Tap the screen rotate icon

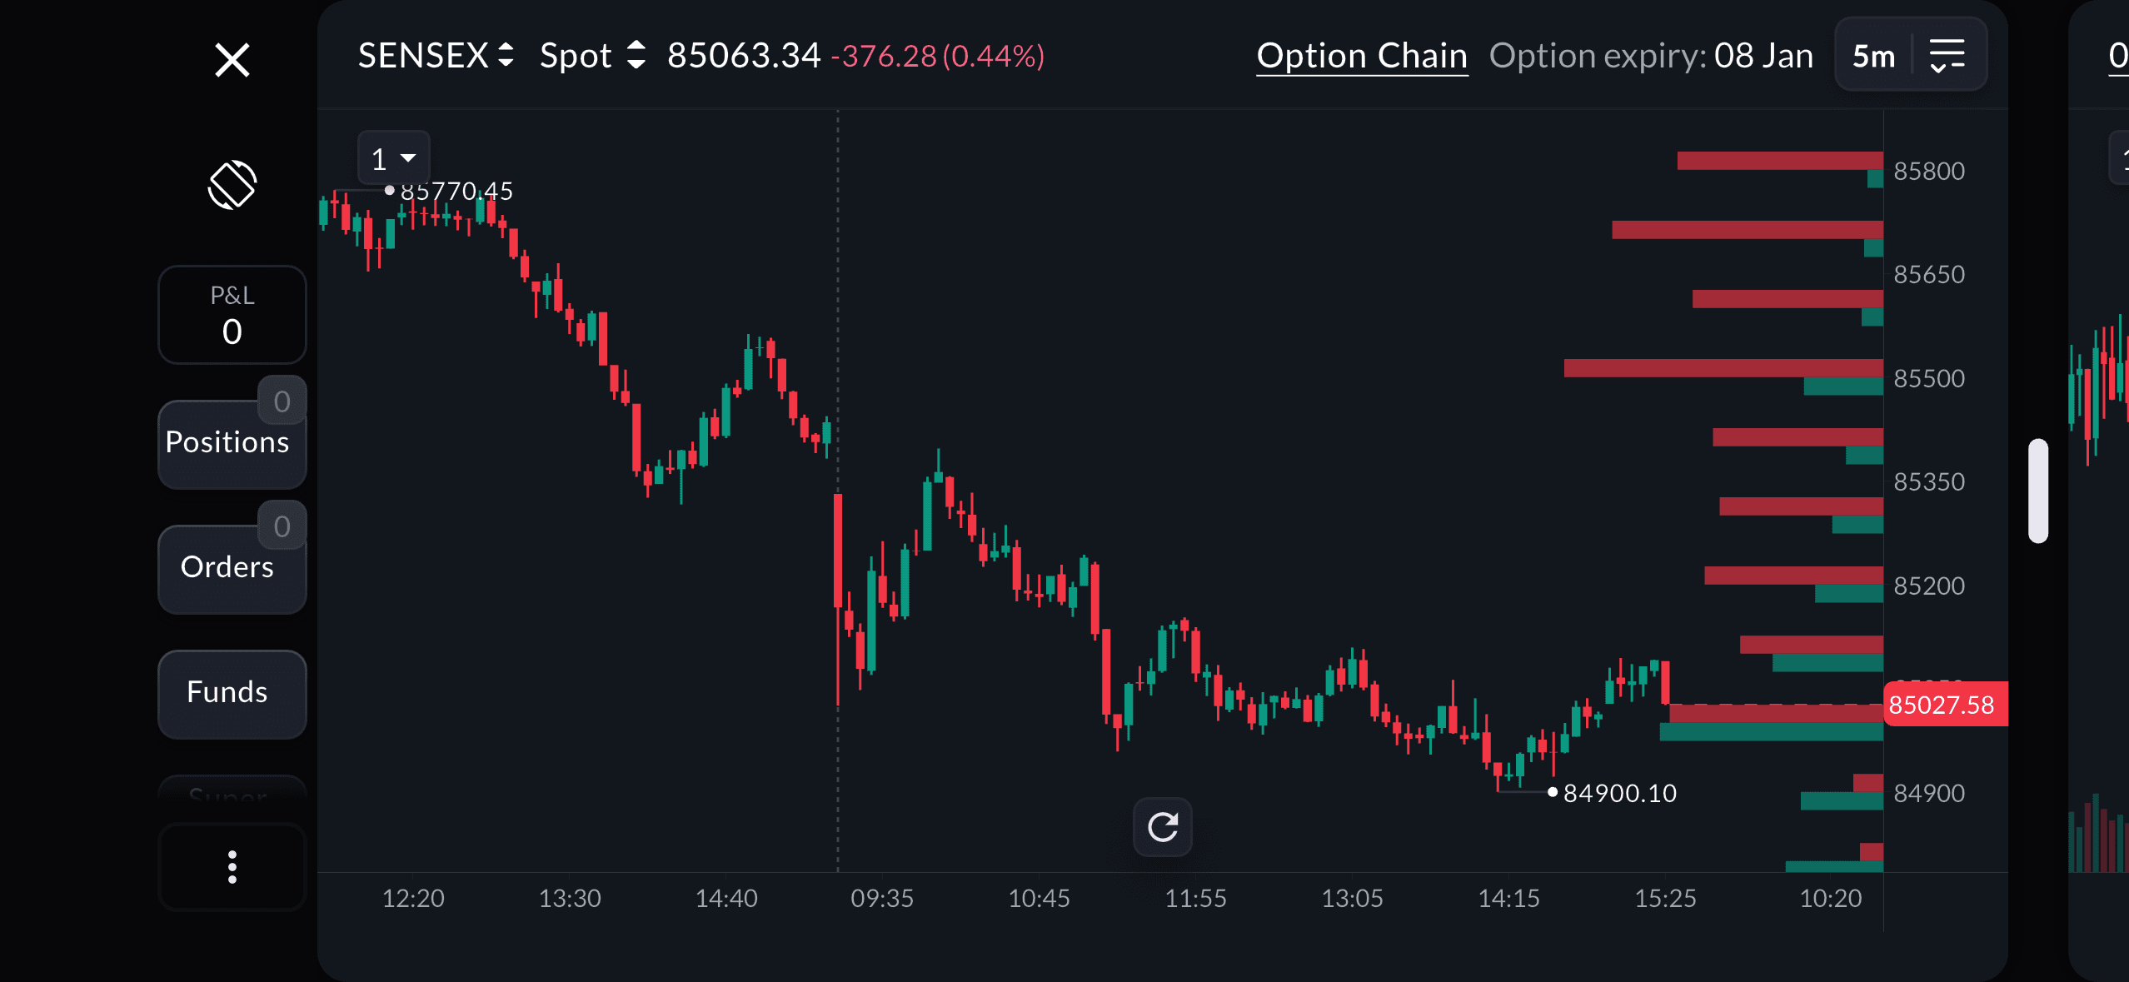232,184
